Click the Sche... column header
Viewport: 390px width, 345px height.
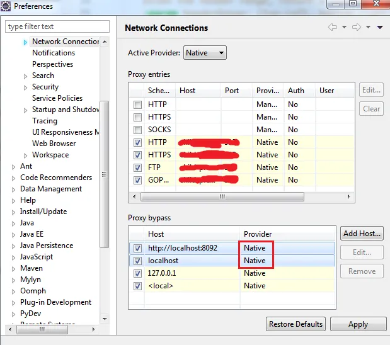click(159, 91)
